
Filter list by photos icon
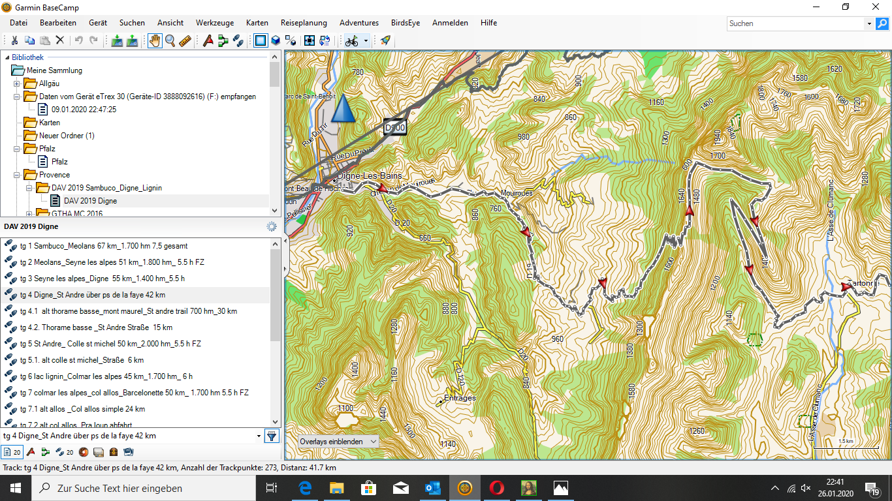click(128, 451)
